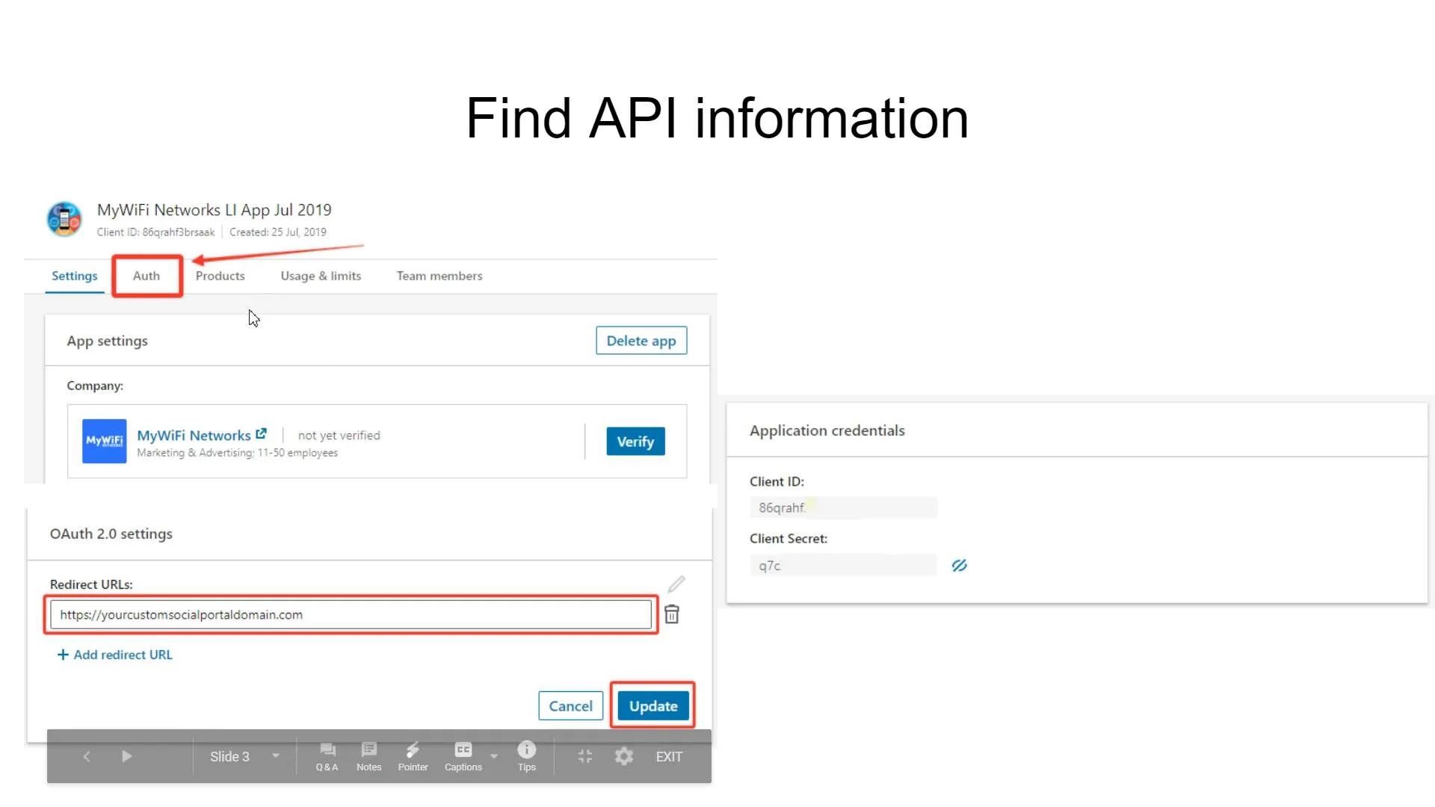Image resolution: width=1435 pixels, height=807 pixels.
Task: Click the 'Application credentials' heading
Action: pyautogui.click(x=827, y=430)
